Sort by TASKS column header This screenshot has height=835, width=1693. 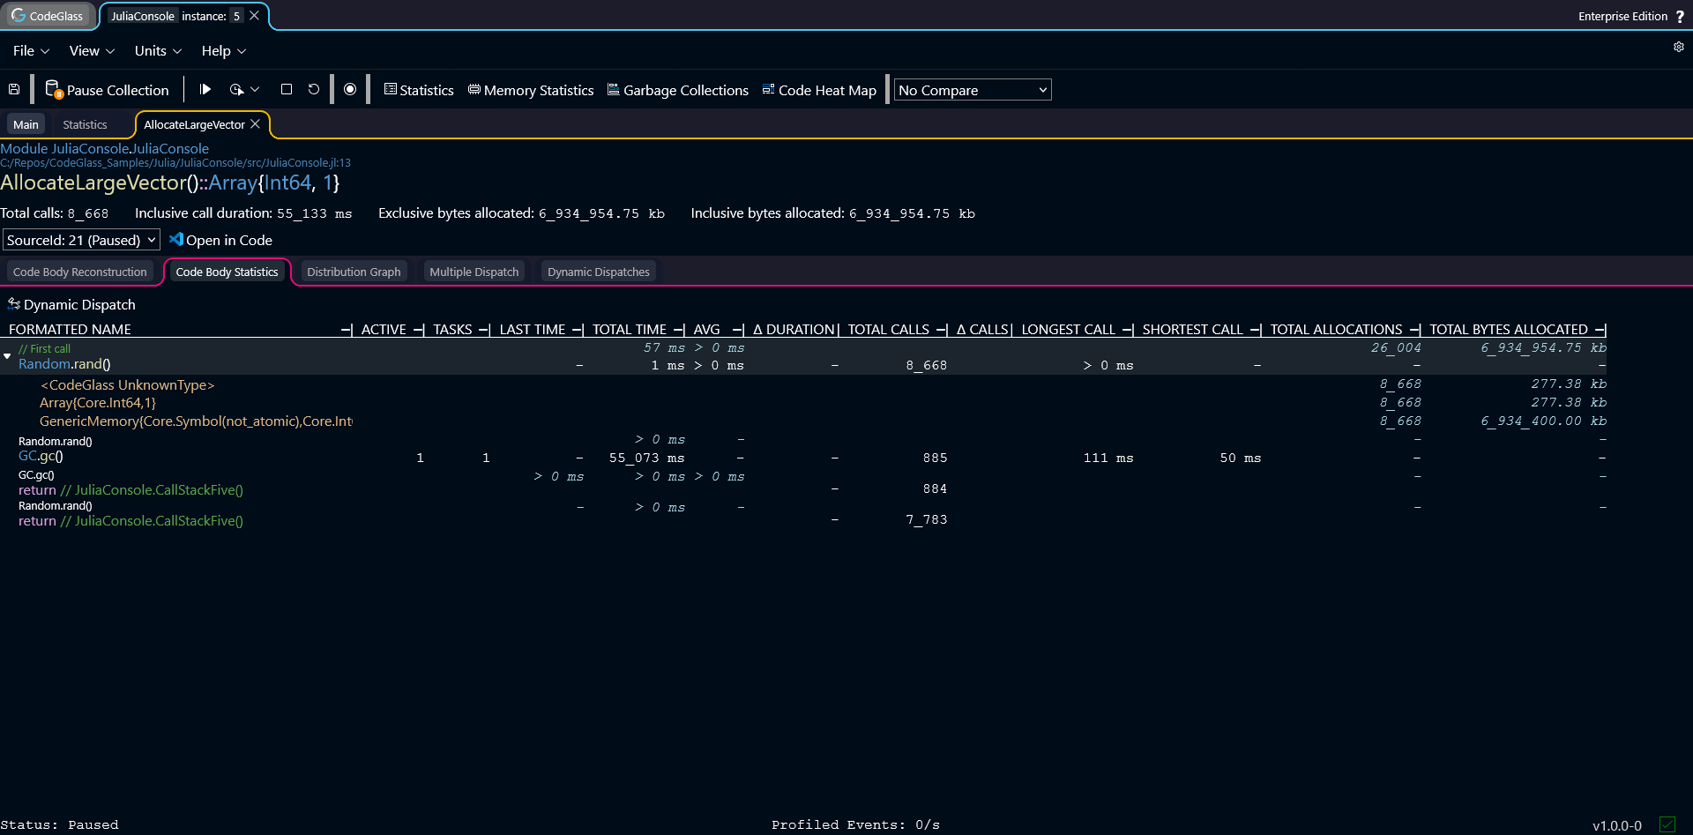tap(452, 330)
